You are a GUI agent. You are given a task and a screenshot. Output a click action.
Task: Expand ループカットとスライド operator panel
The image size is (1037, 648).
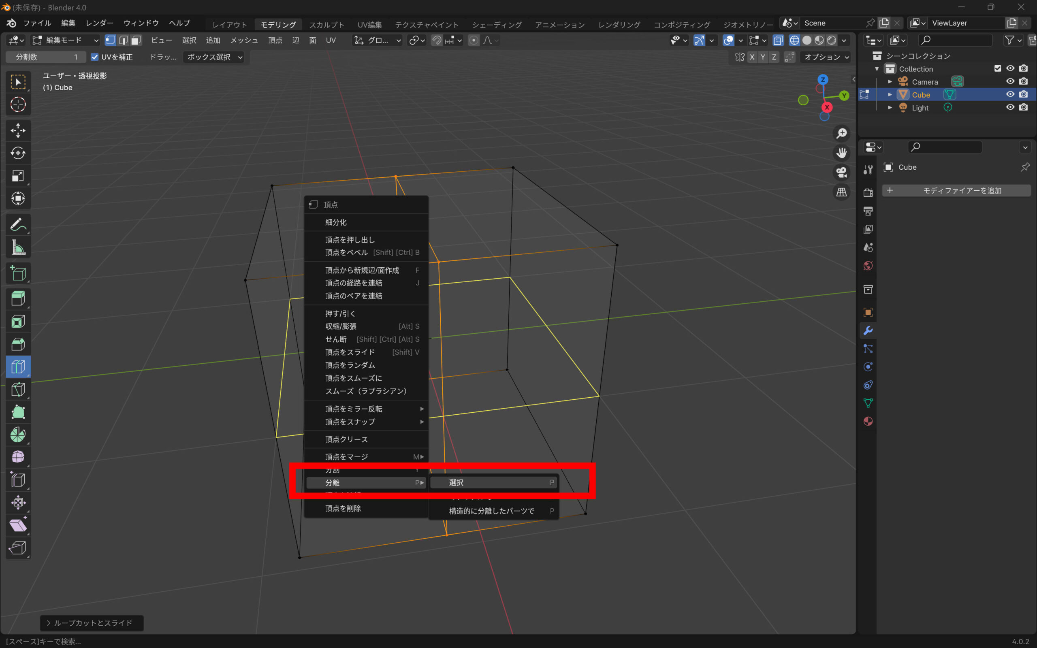point(91,623)
